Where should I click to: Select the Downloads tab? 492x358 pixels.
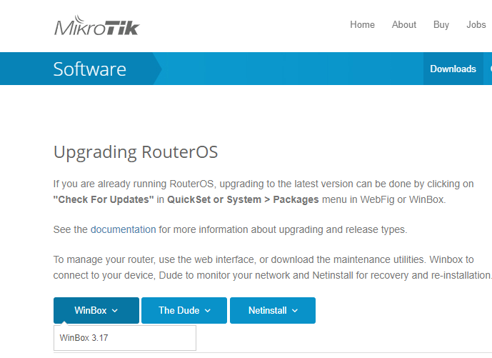click(453, 69)
